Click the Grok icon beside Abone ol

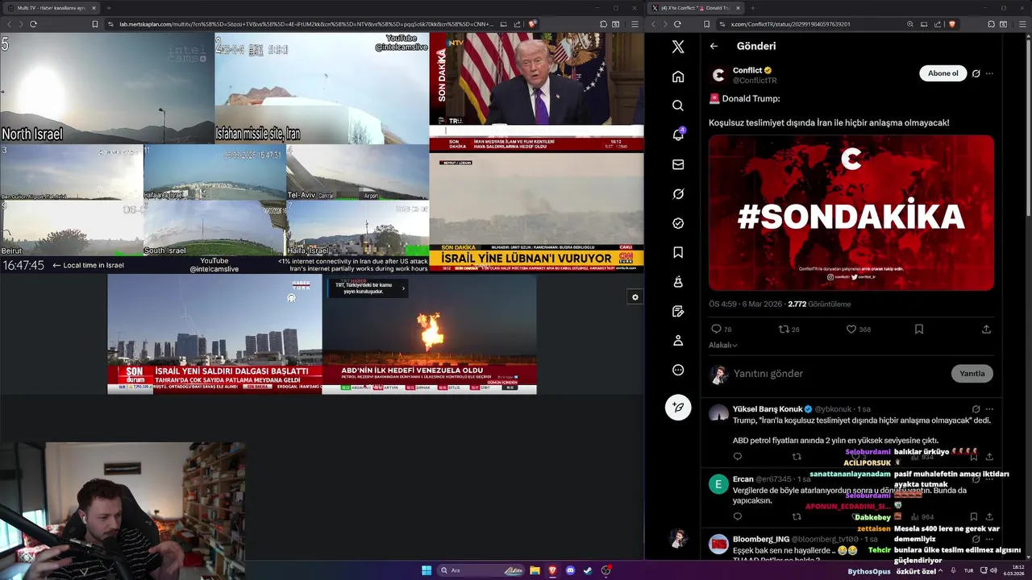point(976,73)
